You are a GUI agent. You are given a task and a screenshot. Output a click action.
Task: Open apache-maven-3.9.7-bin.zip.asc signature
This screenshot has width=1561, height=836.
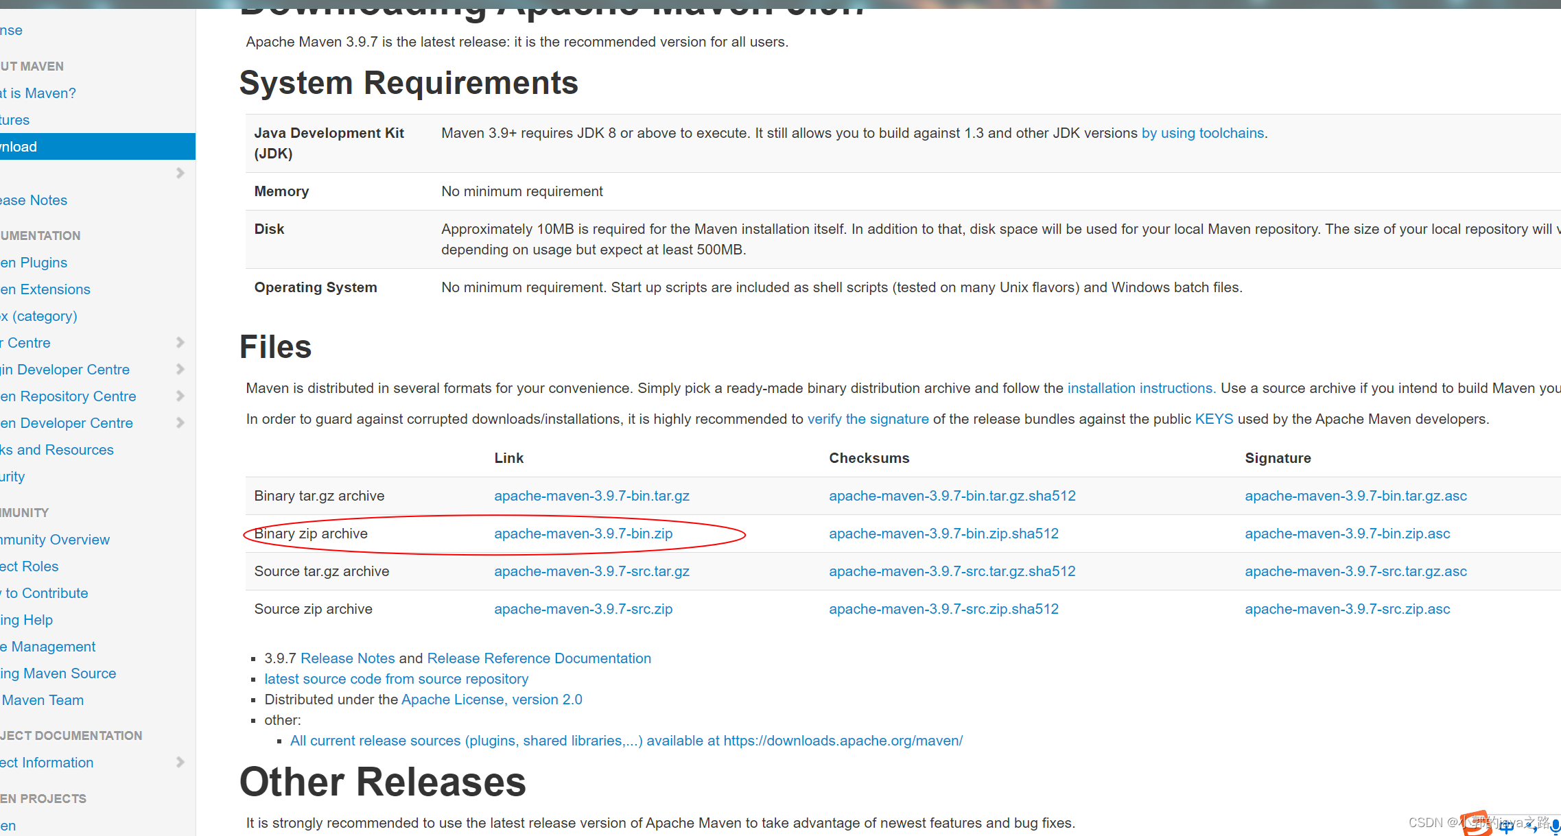click(1347, 534)
